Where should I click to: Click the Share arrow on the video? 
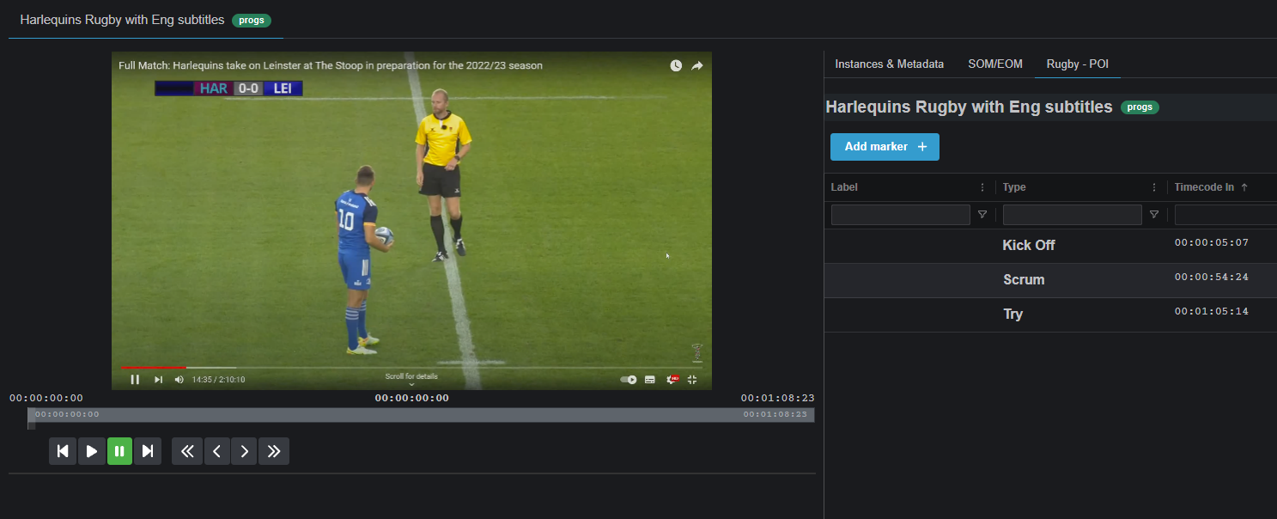click(x=697, y=65)
